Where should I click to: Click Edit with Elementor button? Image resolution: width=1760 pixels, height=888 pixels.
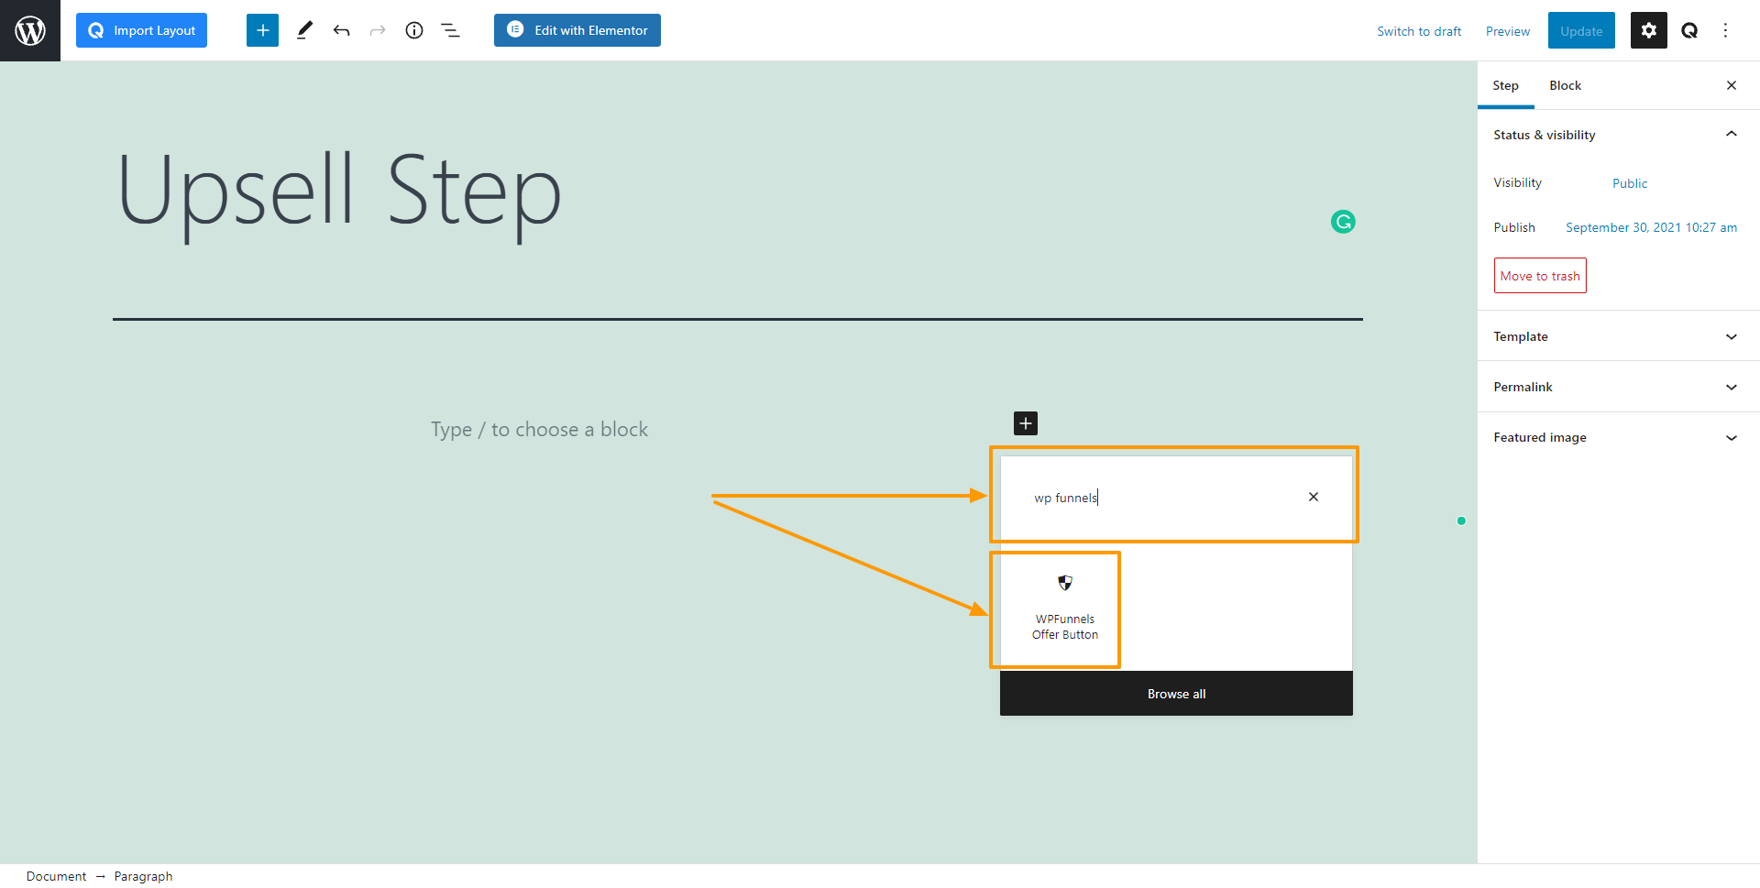(x=577, y=30)
